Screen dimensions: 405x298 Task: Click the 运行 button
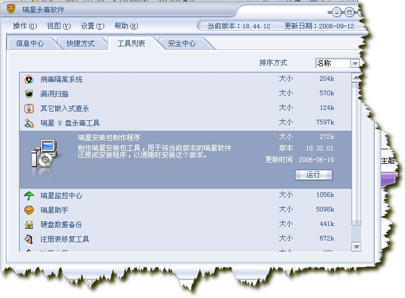[x=314, y=175]
